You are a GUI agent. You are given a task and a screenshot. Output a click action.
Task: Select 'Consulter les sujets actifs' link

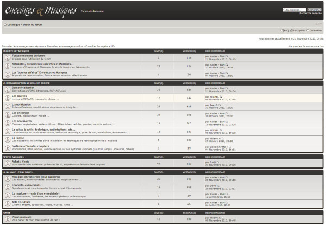click(x=101, y=47)
